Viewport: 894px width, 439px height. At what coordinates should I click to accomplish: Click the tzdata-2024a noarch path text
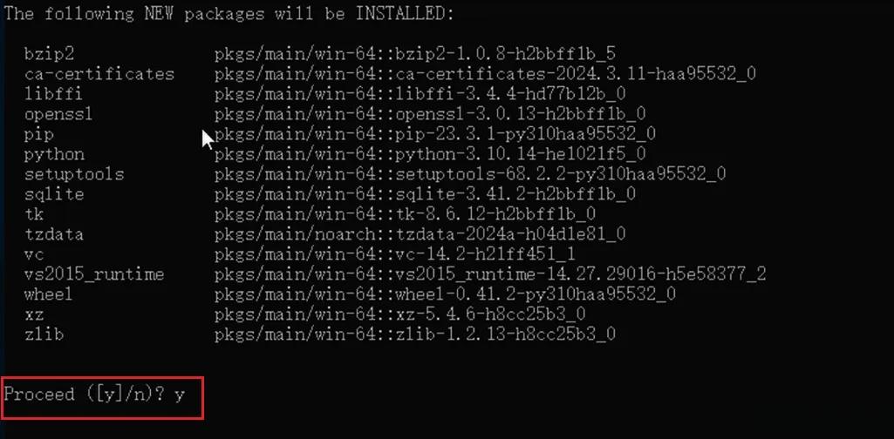[420, 234]
